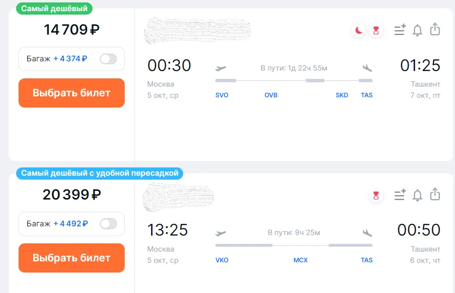Viewport: 455px width, 293px height.
Task: Add the 14 709 ₽ ticket to favorites list
Action: [x=399, y=30]
